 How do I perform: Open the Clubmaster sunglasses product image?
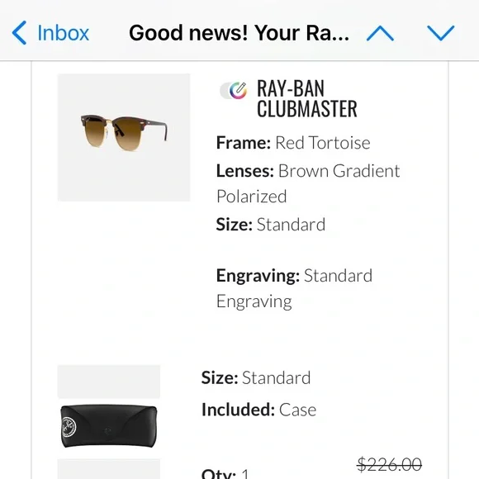coord(124,137)
